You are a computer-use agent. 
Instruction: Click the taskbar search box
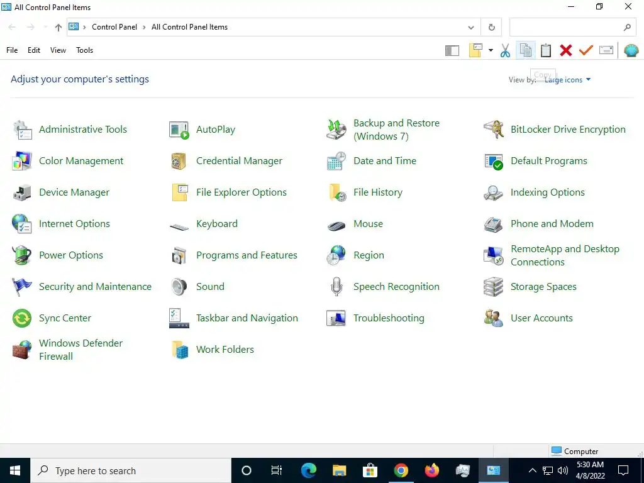coord(131,470)
